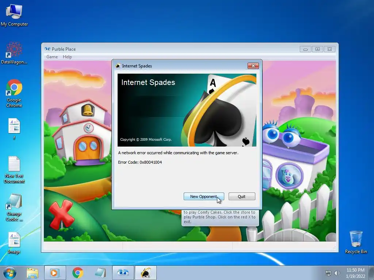The width and height of the screenshot is (374, 280).
Task: Minimize the Purble Place window
Action: coord(305,49)
